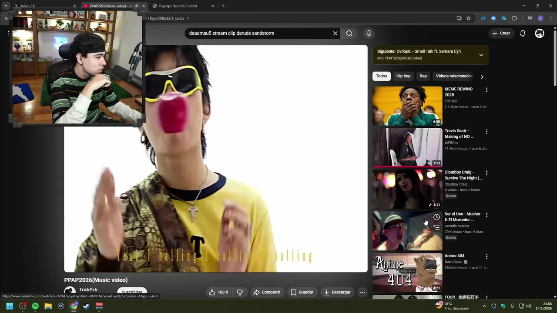Click the blue sound-wave extension icon
The image size is (557, 313).
483,18
